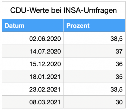
Task: Click empty space left of 02.06.2020
Action: (x=16, y=39)
